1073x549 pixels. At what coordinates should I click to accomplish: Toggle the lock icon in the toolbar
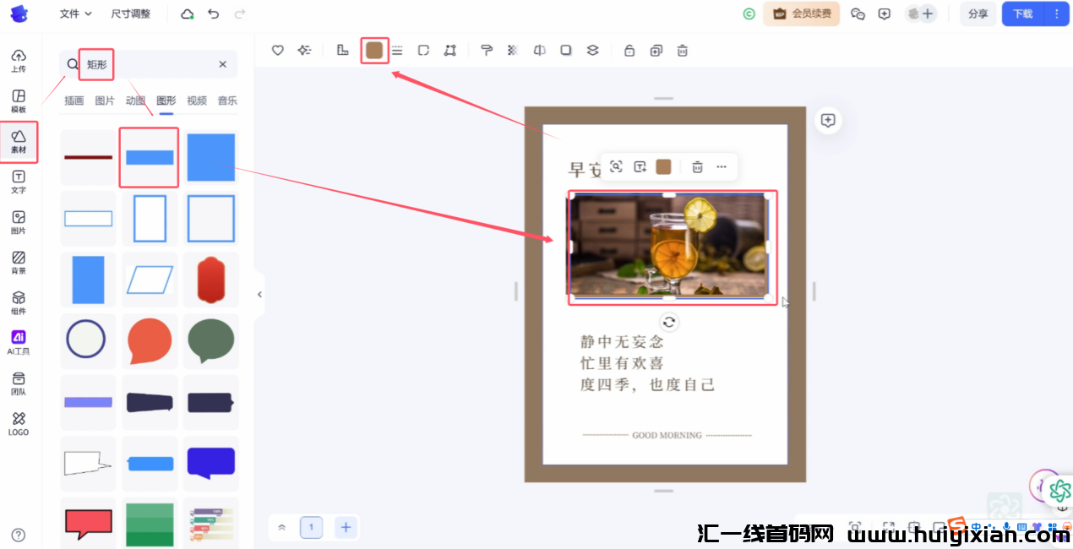click(x=629, y=50)
